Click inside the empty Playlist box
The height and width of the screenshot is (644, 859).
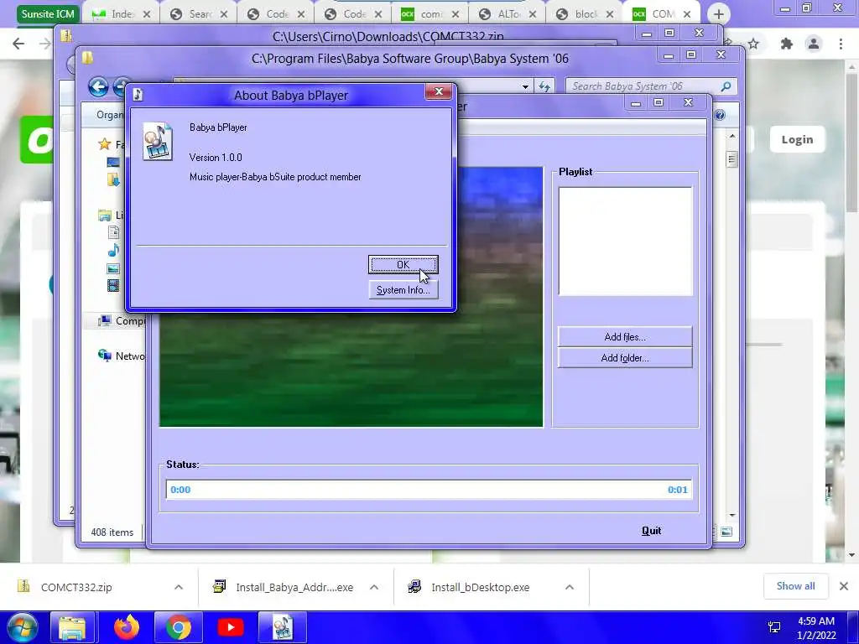pyautogui.click(x=625, y=241)
